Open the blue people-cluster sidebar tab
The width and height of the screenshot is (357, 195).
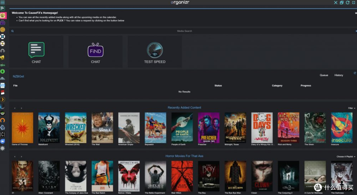pyautogui.click(x=3, y=127)
